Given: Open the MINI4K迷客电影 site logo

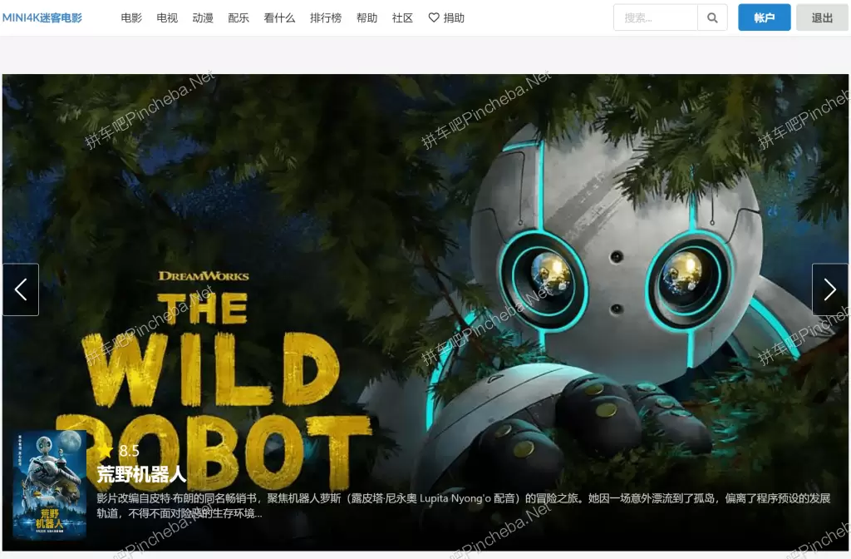Looking at the screenshot, I should 42,18.
